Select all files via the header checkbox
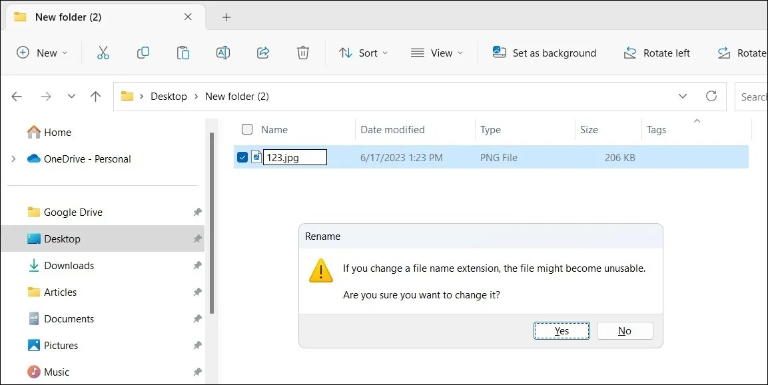Viewport: 768px width, 385px height. coord(247,129)
